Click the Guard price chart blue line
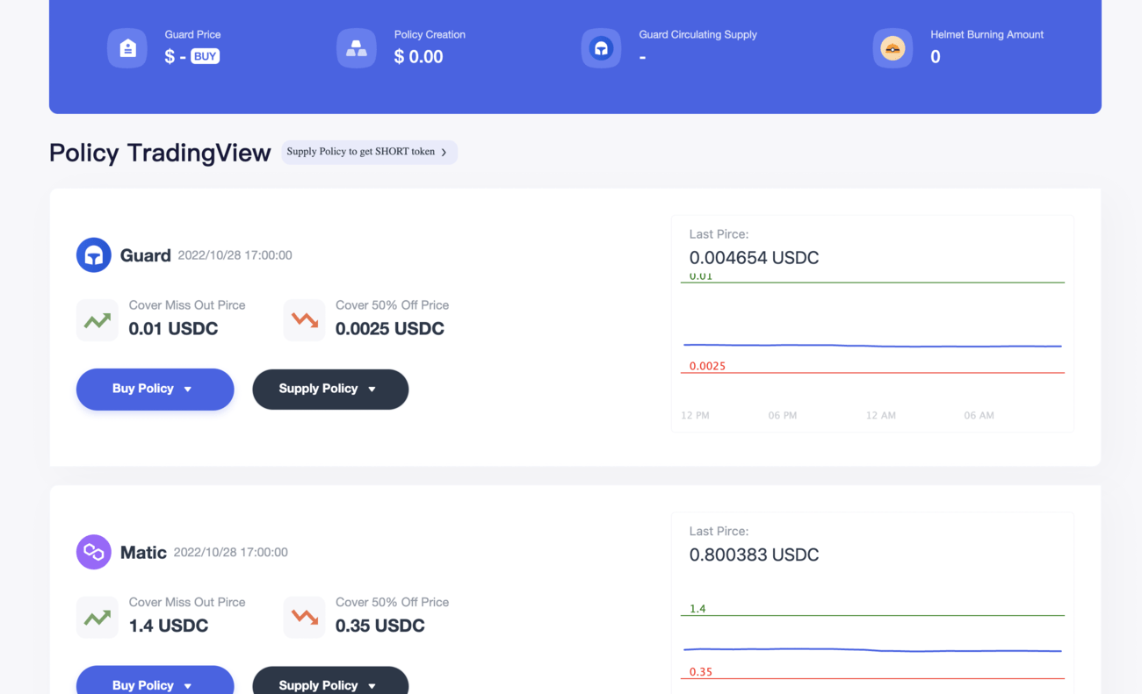The width and height of the screenshot is (1142, 694). click(872, 346)
